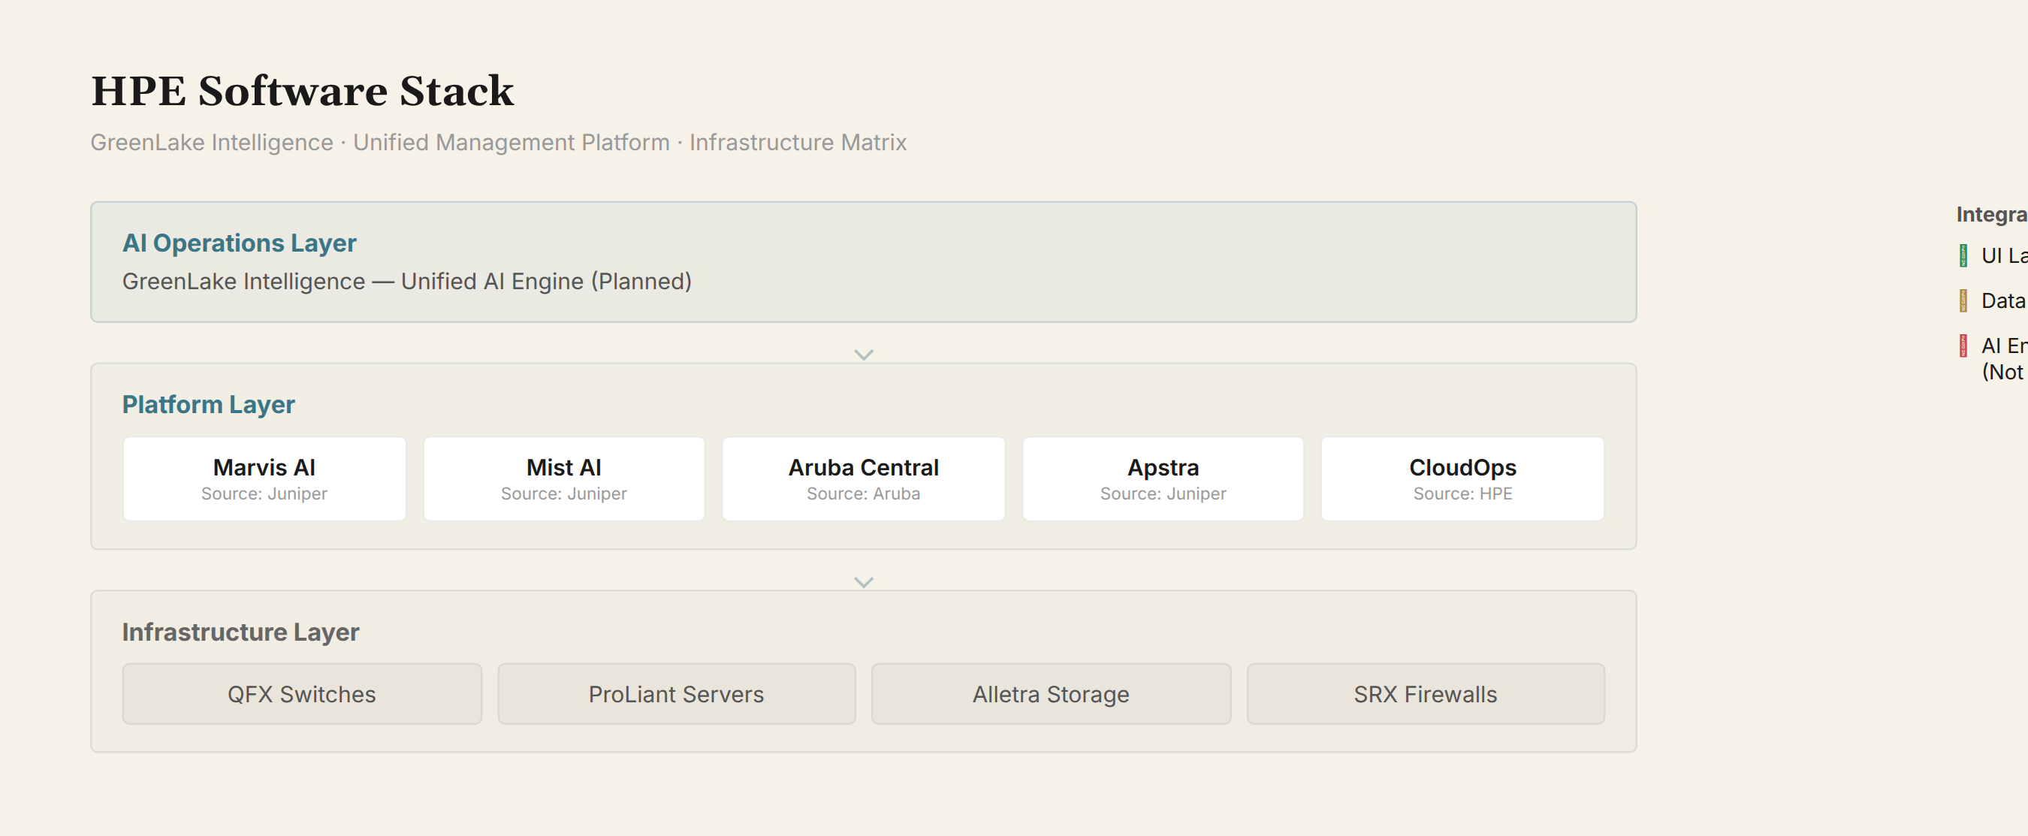Viewport: 2028px width, 836px height.
Task: Click the GreenLake Intelligence subtitle line
Action: [498, 143]
